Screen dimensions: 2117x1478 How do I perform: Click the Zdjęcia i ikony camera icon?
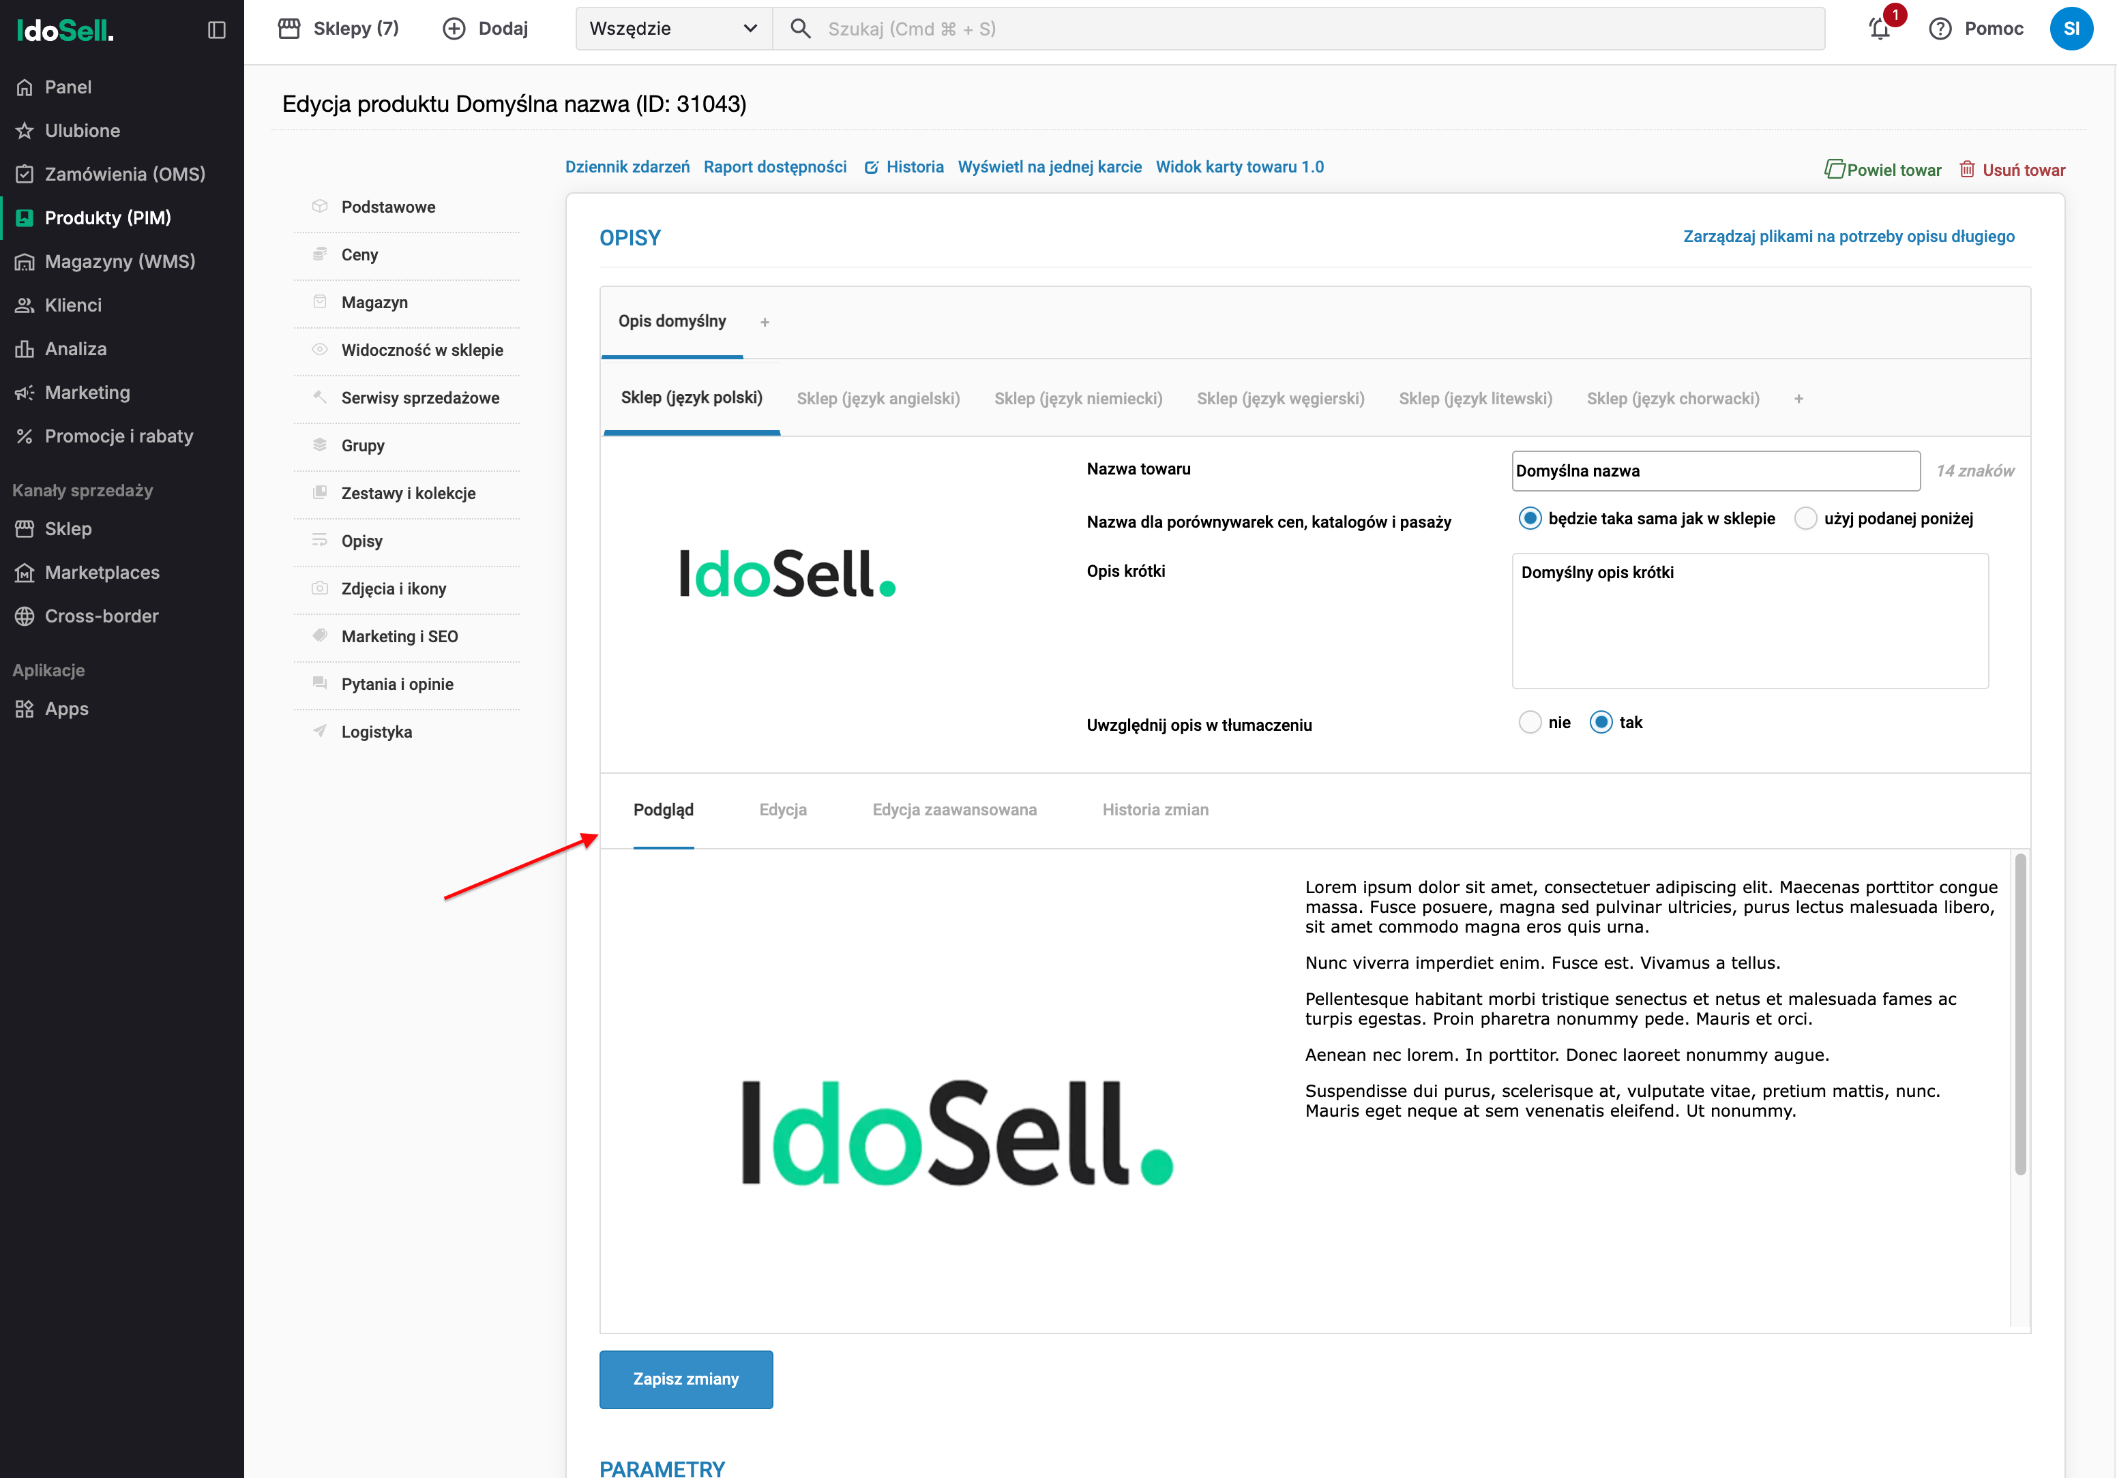point(320,588)
